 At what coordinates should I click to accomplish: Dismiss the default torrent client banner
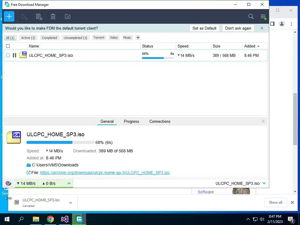262,28
